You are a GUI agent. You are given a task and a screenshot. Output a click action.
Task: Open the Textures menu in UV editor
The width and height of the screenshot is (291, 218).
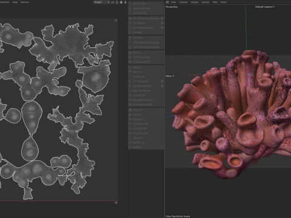(25, 2)
